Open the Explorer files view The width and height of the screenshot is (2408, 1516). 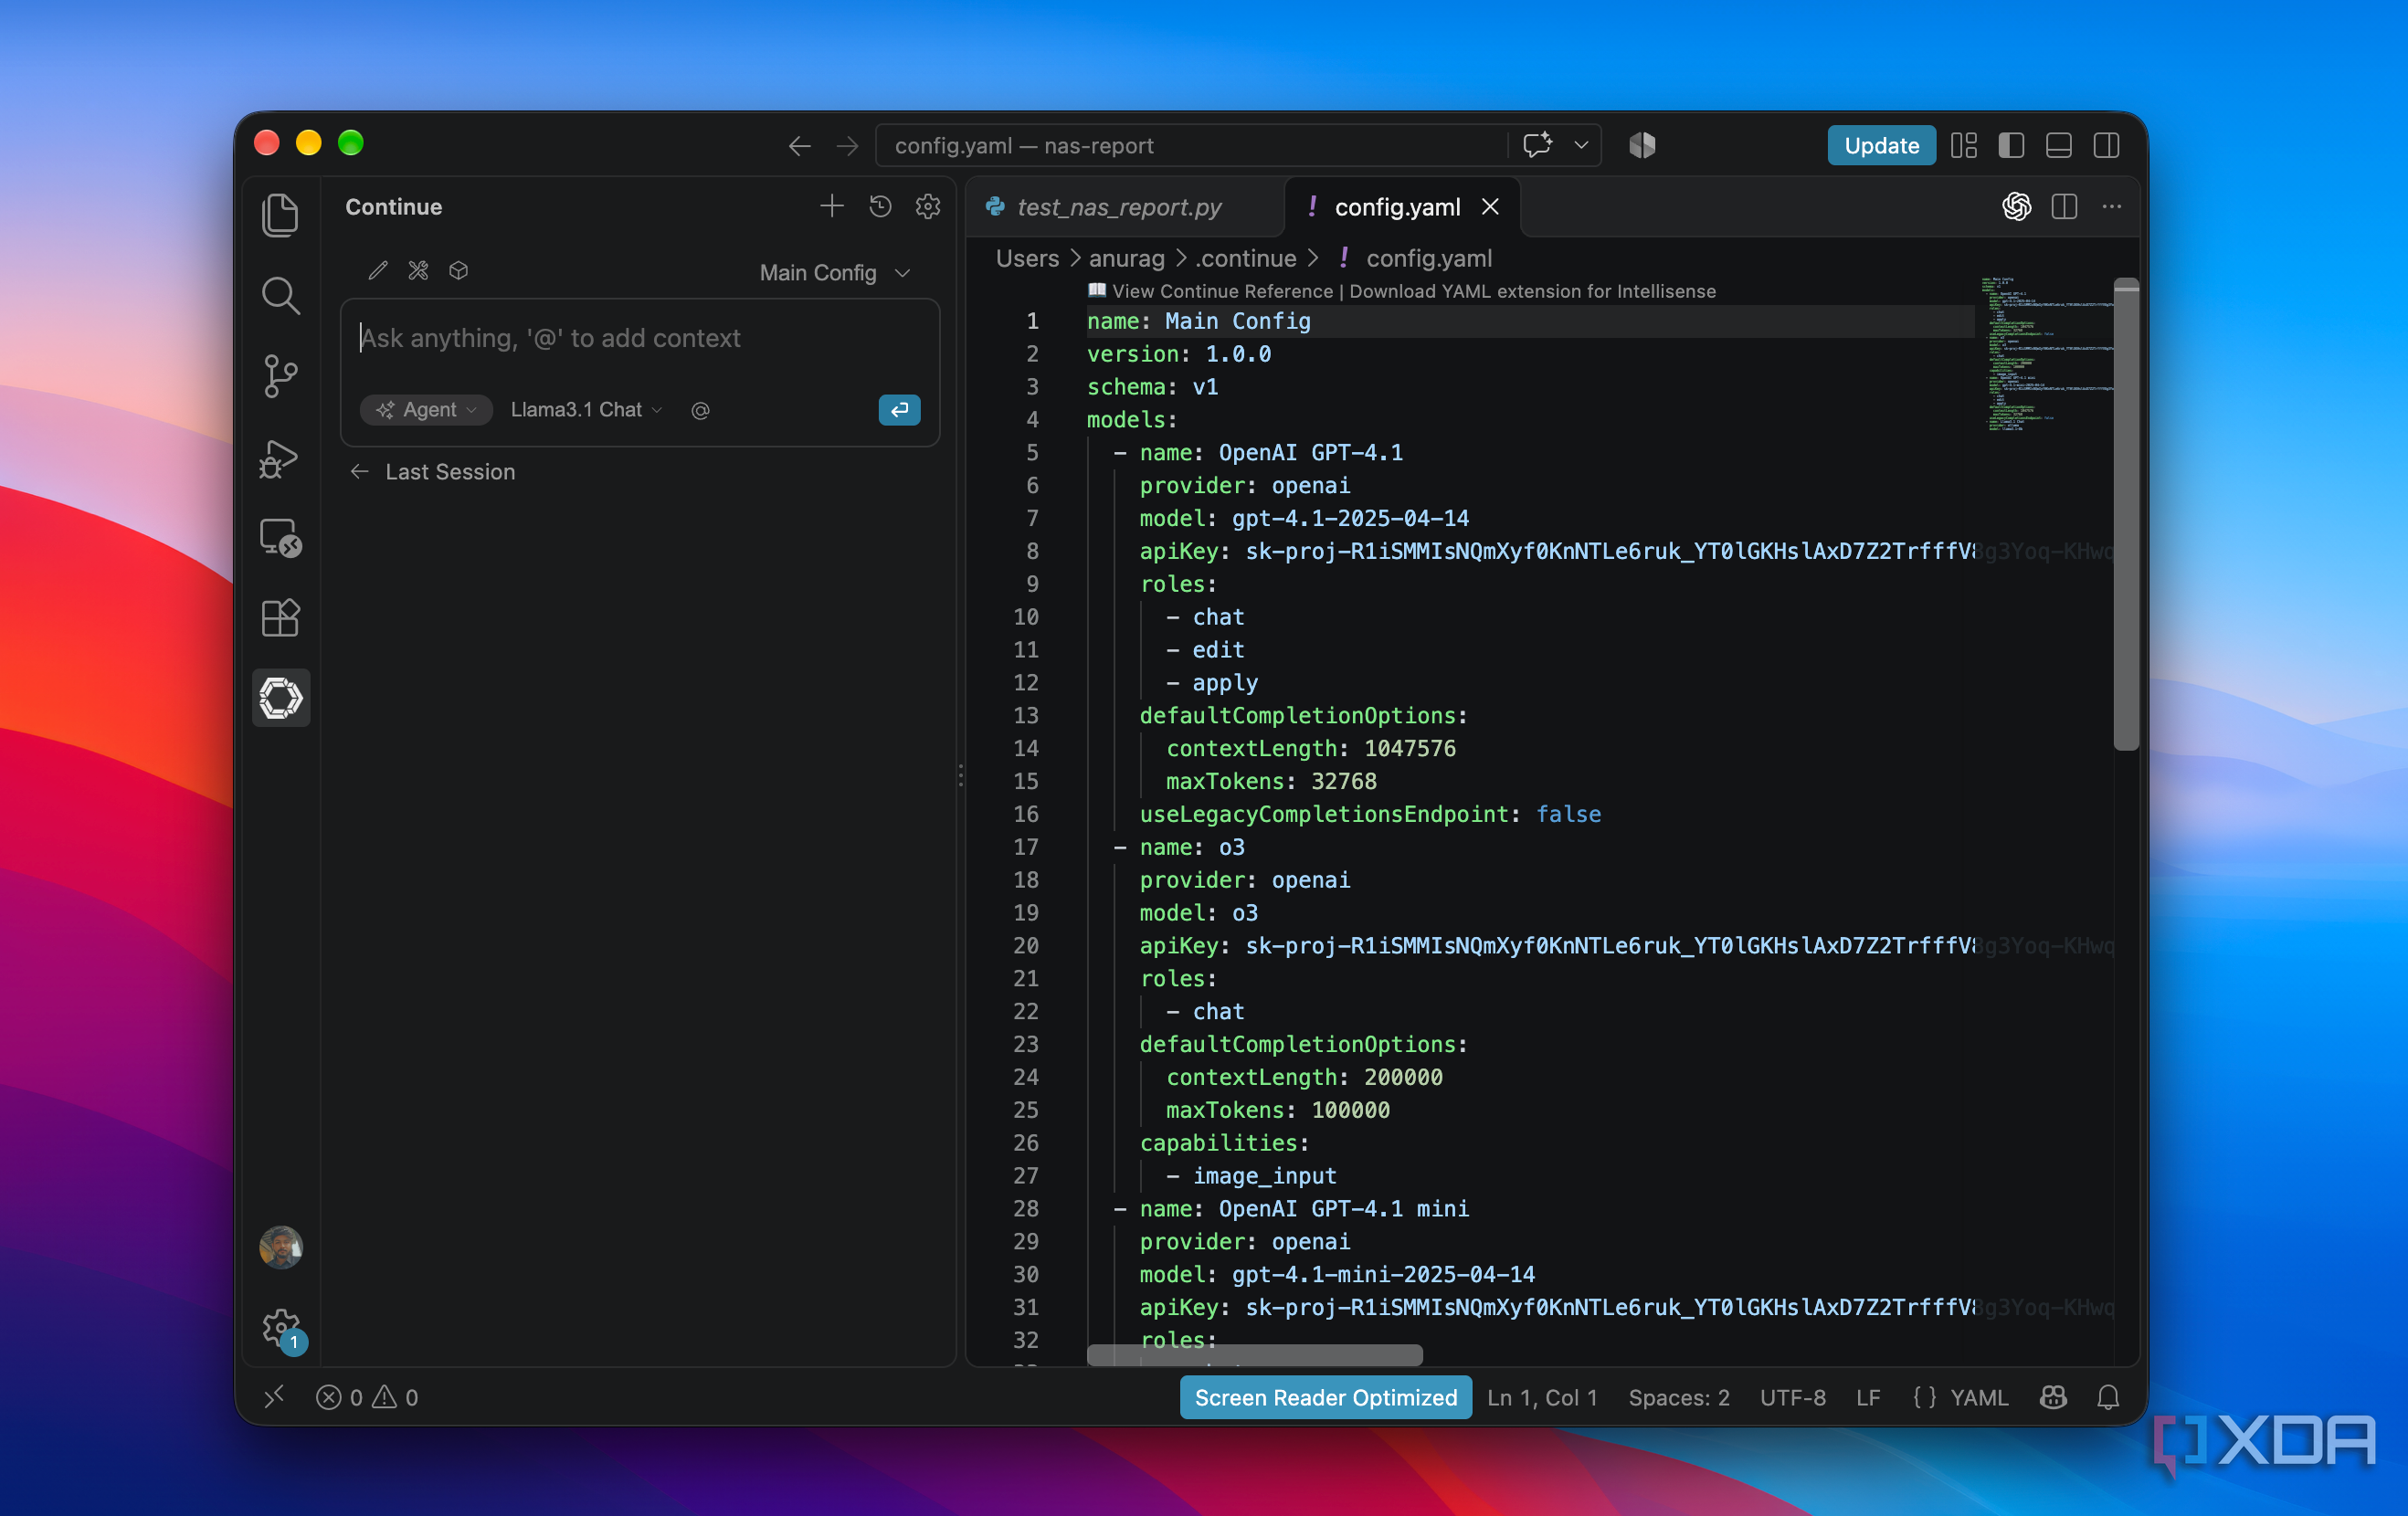(280, 215)
